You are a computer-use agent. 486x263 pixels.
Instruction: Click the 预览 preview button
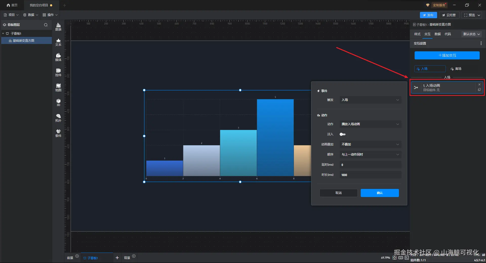469,15
